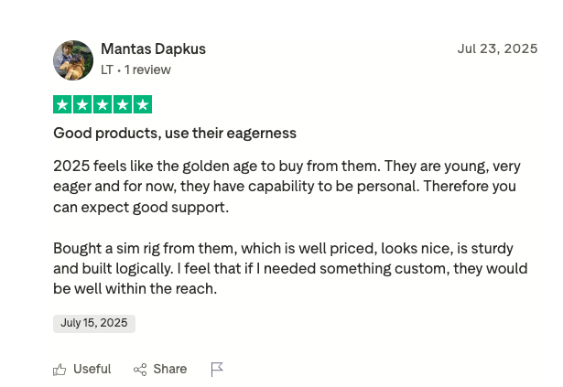The height and width of the screenshot is (387, 563).
Task: Open the reviewer name Mantas Dapkus
Action: pos(153,49)
